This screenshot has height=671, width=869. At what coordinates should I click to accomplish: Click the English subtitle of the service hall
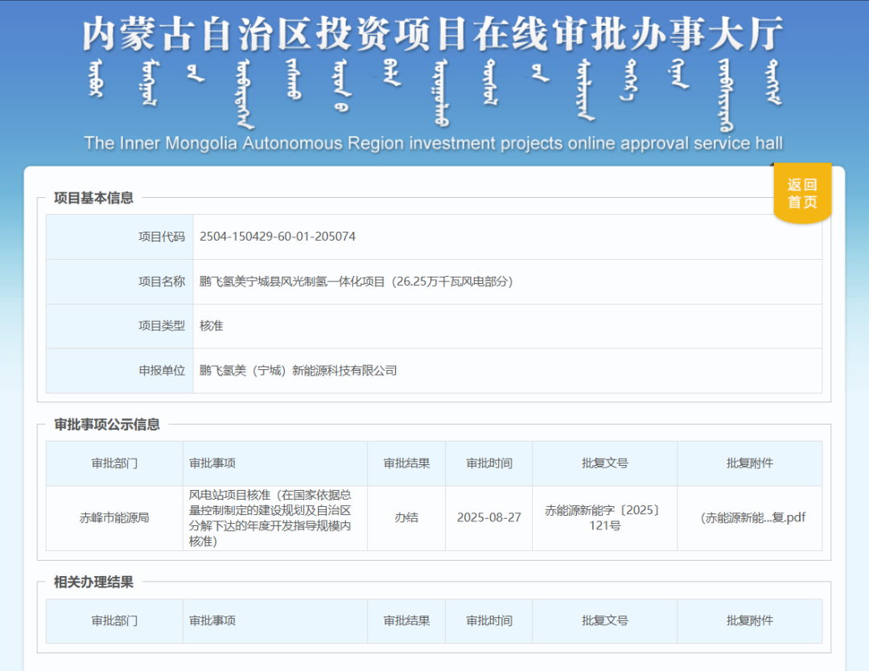[434, 143]
